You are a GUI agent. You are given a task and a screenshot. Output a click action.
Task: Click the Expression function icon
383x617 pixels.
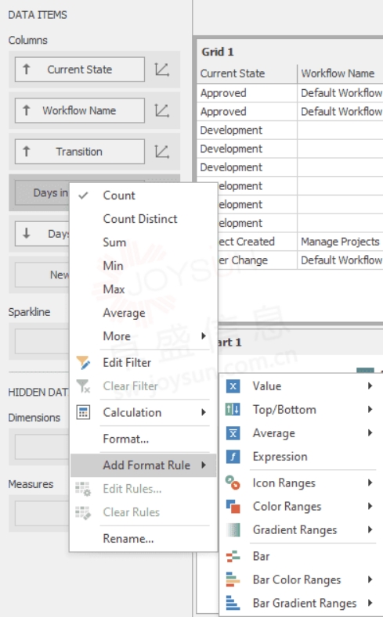(233, 457)
